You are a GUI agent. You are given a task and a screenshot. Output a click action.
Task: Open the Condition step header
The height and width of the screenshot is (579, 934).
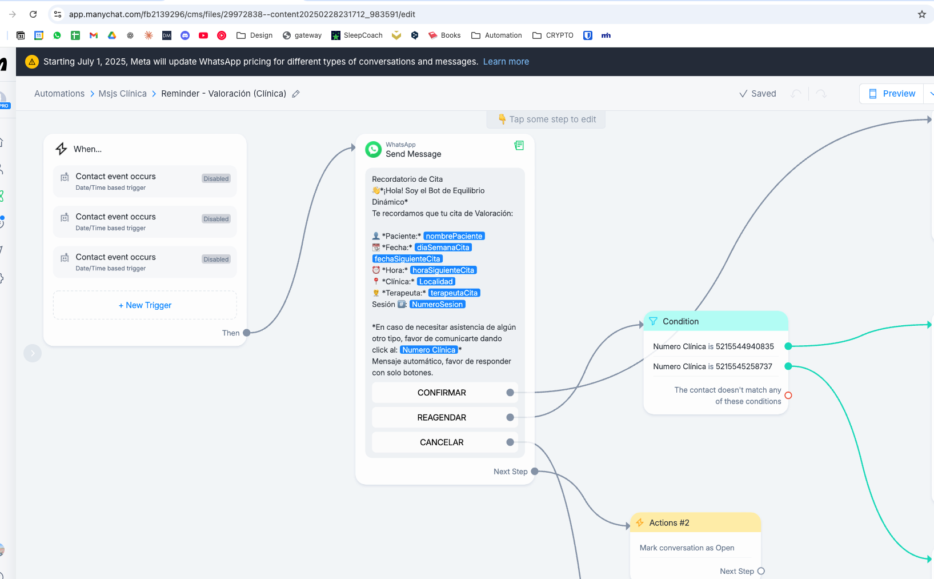(x=716, y=321)
